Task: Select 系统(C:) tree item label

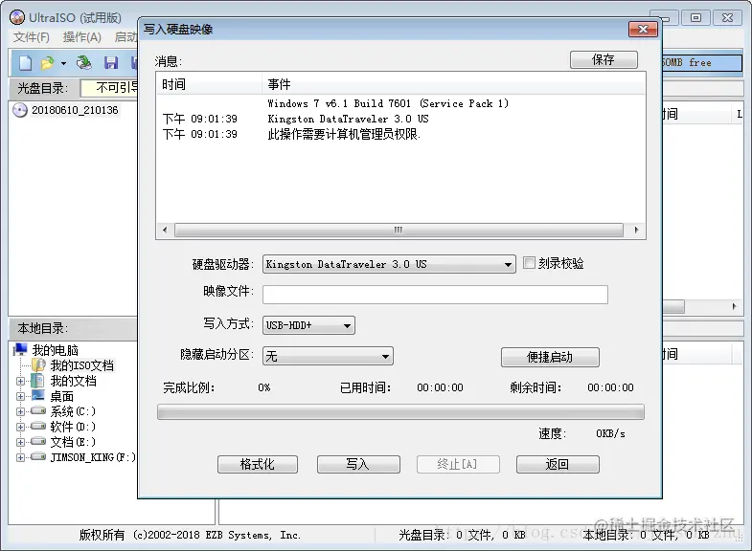Action: (x=73, y=411)
